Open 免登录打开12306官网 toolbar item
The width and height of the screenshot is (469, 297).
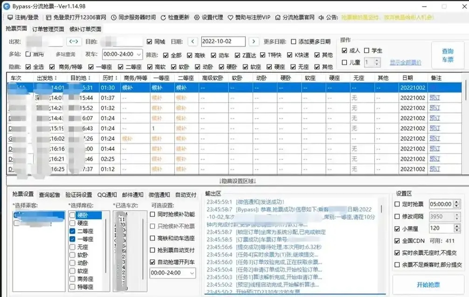(x=76, y=17)
